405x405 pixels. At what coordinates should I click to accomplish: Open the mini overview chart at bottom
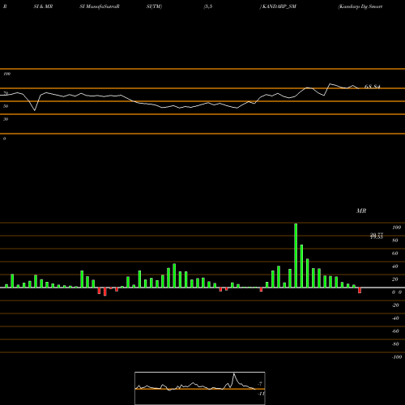point(200,388)
